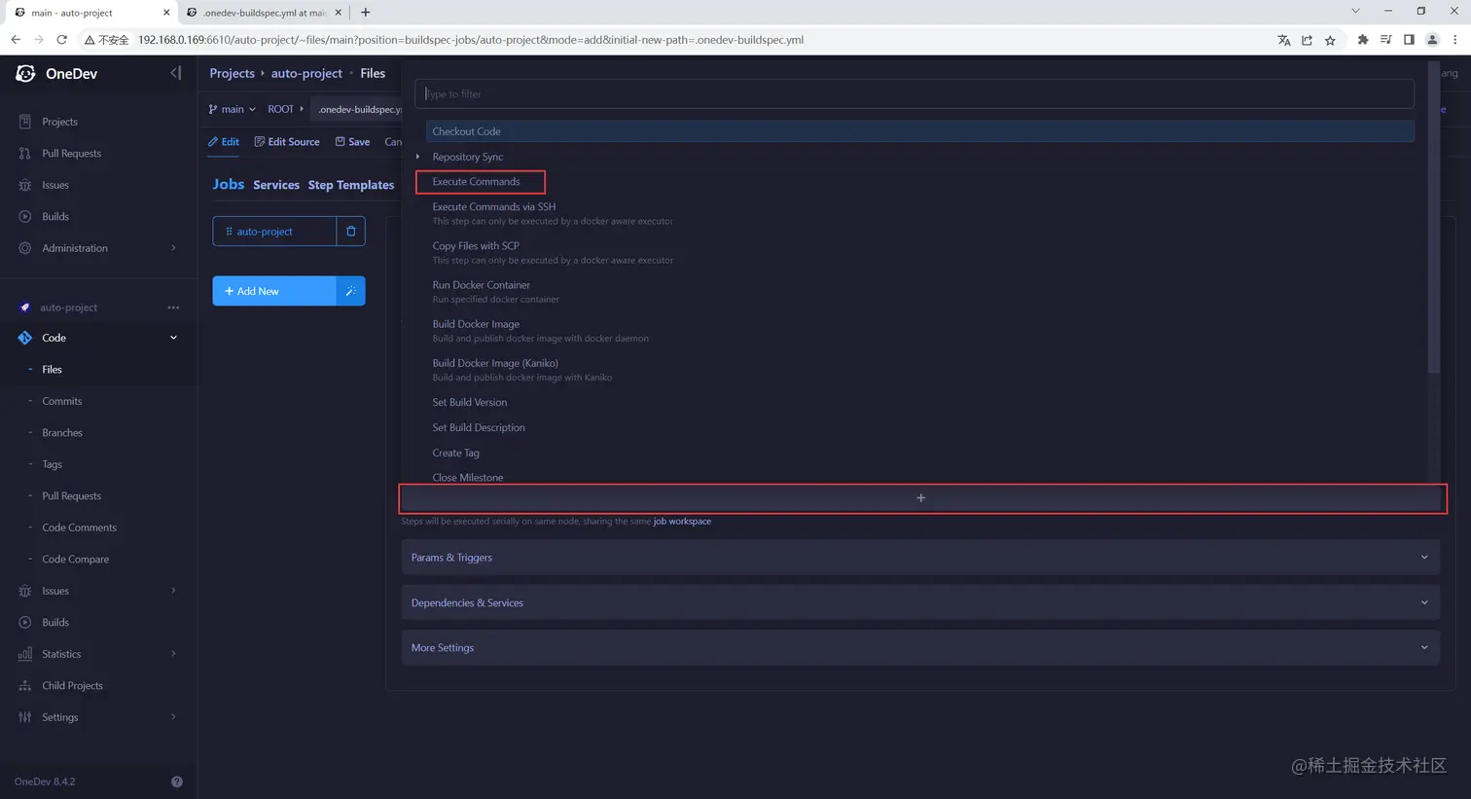
Task: Bookmark this page with the star icon
Action: 1330,40
